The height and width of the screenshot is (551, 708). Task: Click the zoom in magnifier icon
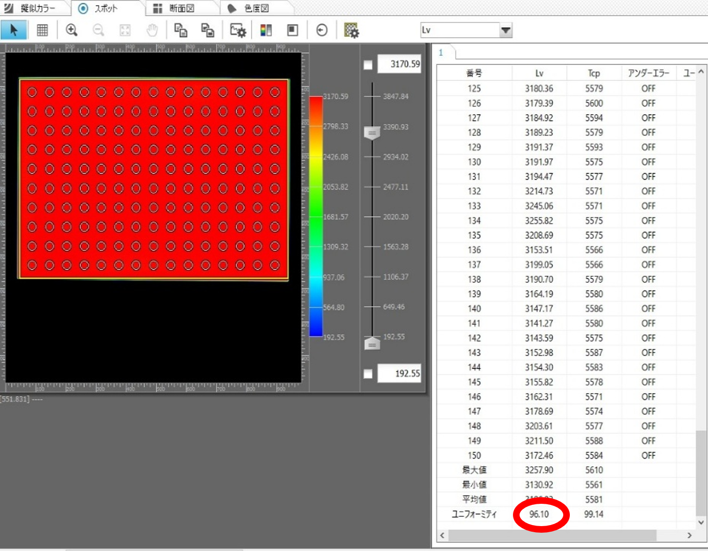coord(72,30)
